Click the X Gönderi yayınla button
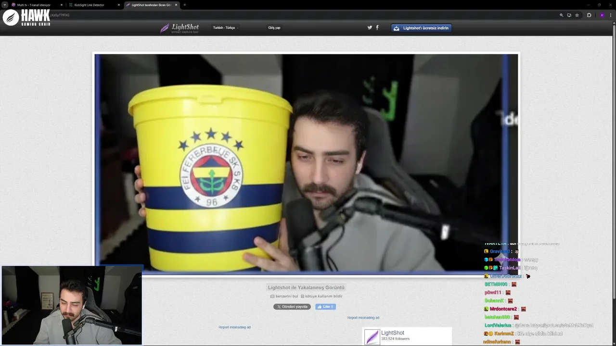Viewport: 616px width, 346px height. click(x=292, y=307)
